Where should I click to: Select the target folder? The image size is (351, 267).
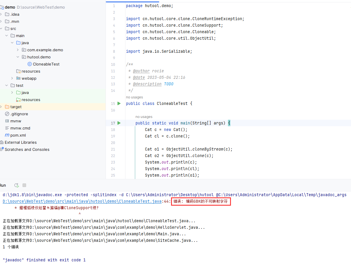coord(15,107)
